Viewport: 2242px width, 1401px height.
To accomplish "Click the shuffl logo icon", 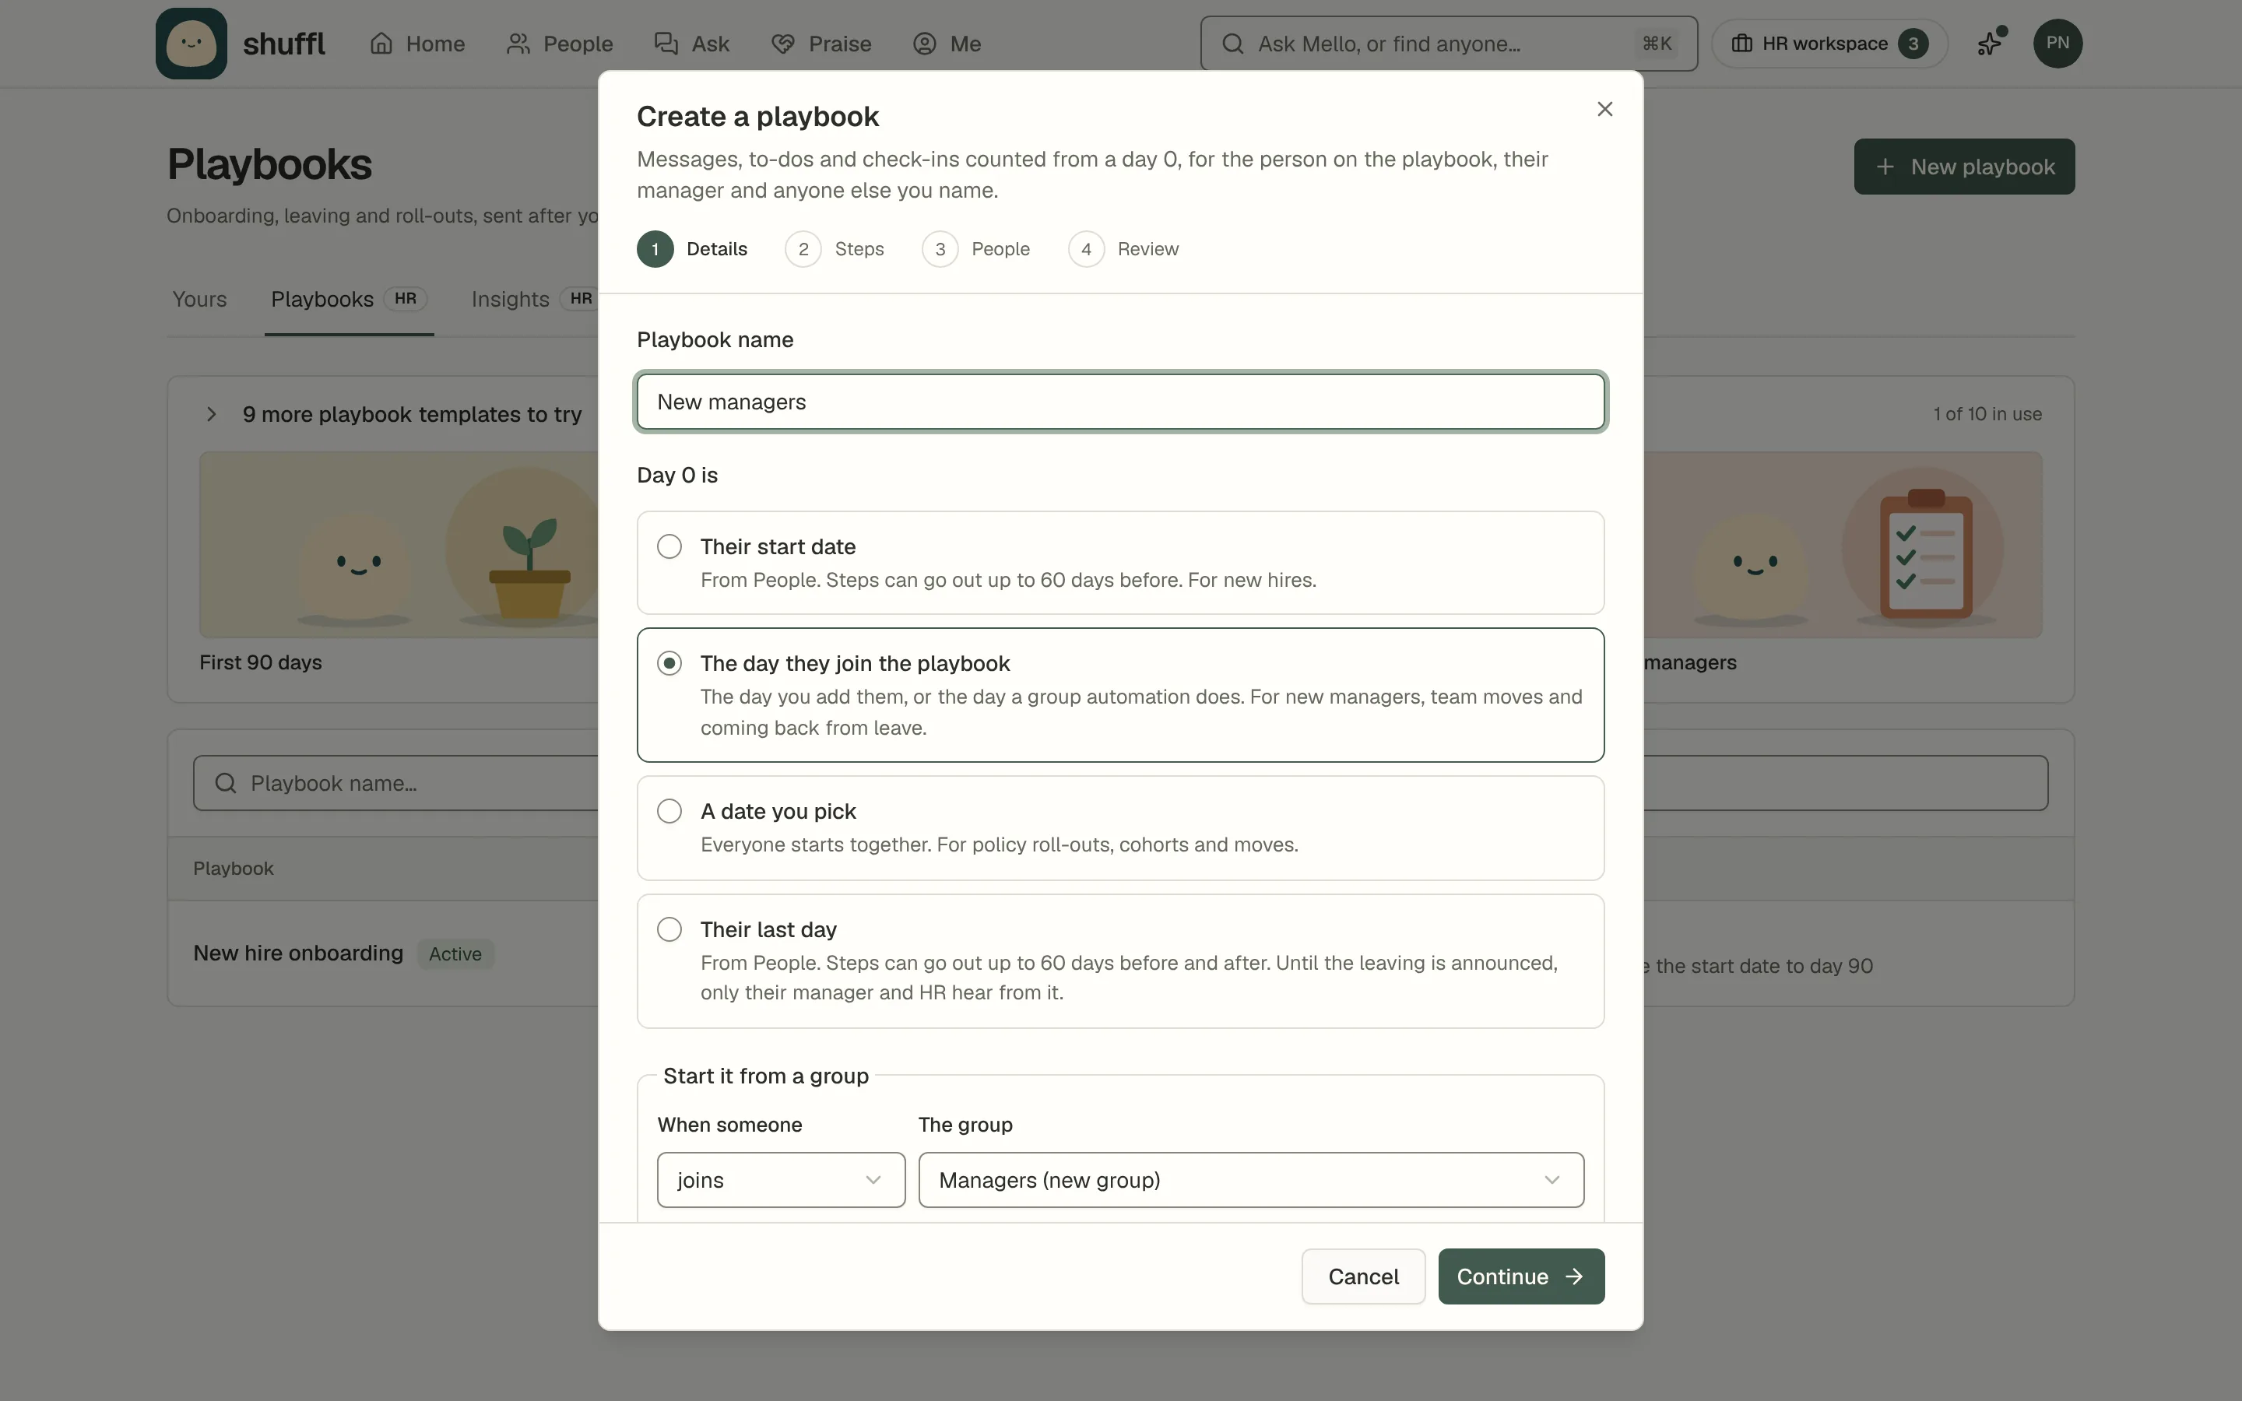I will [191, 44].
